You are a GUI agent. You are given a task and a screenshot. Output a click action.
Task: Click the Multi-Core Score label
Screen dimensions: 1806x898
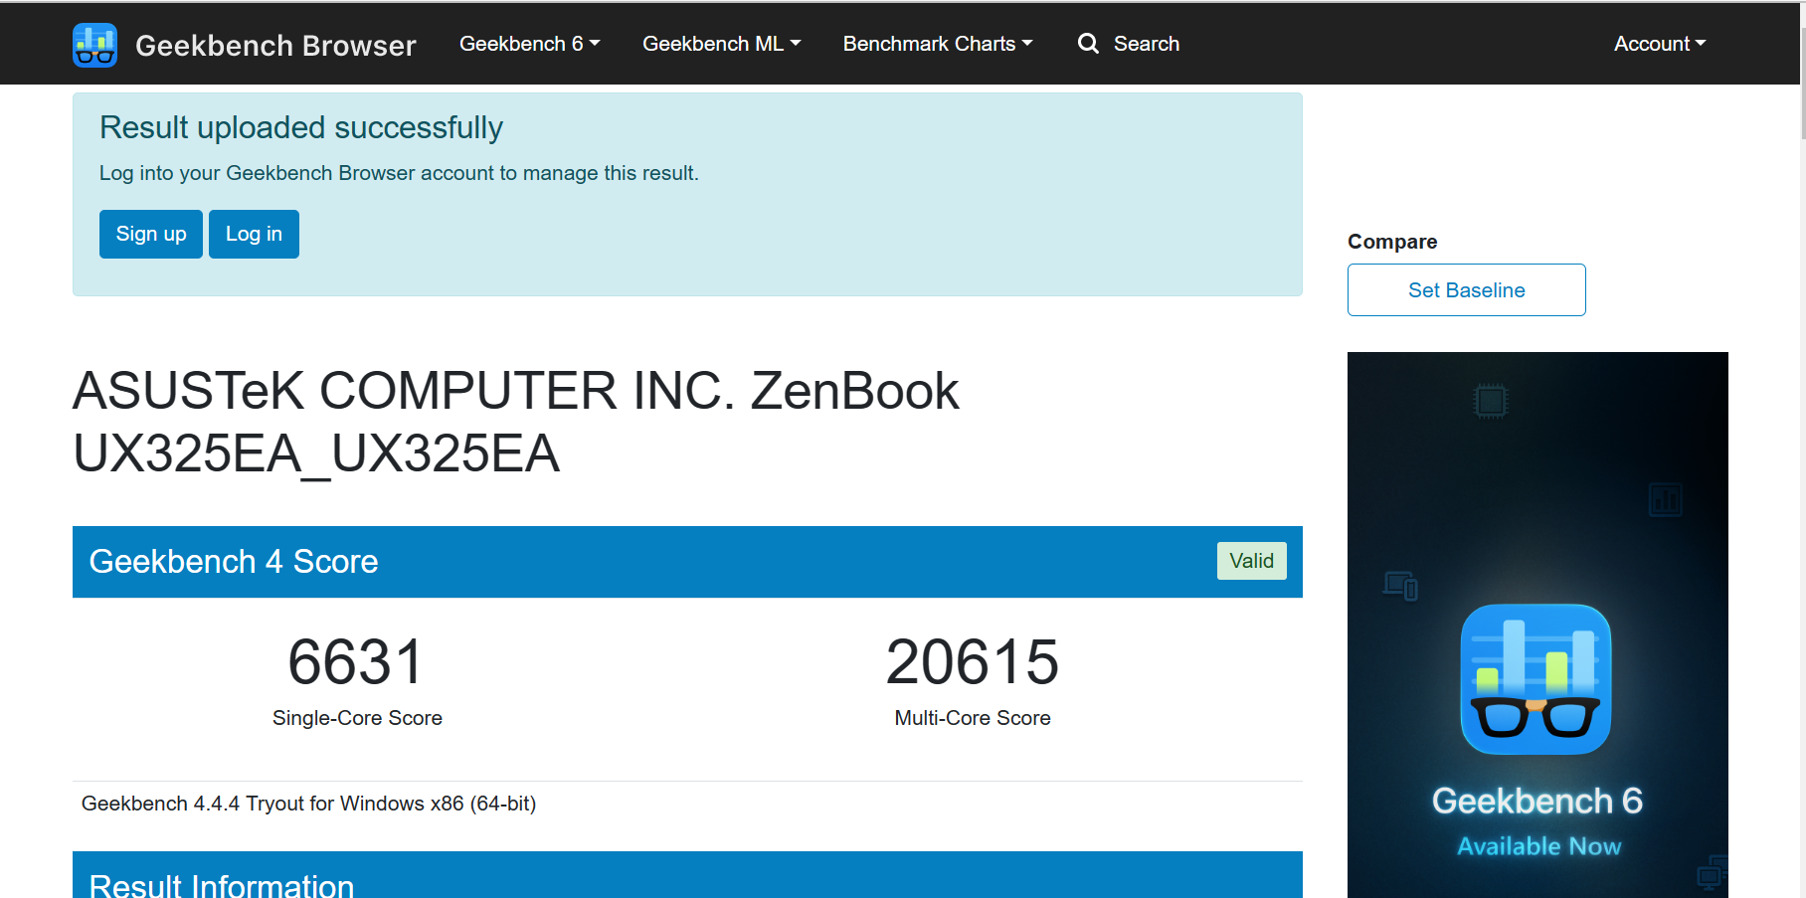point(973,718)
